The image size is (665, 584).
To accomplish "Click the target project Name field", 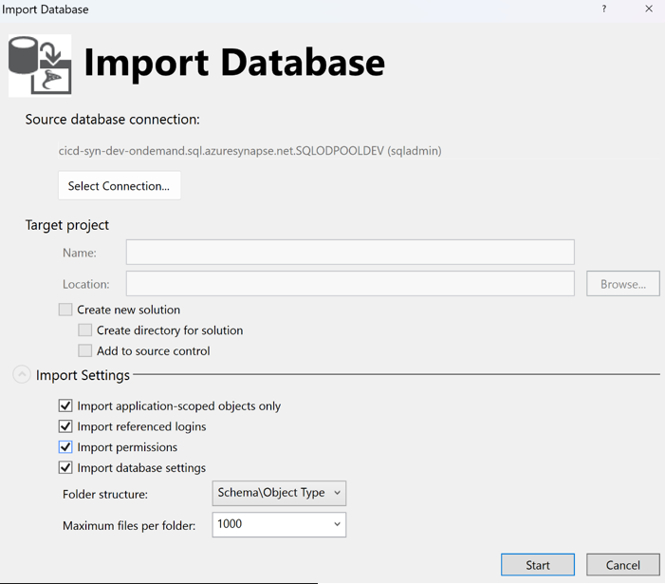I will 350,253.
